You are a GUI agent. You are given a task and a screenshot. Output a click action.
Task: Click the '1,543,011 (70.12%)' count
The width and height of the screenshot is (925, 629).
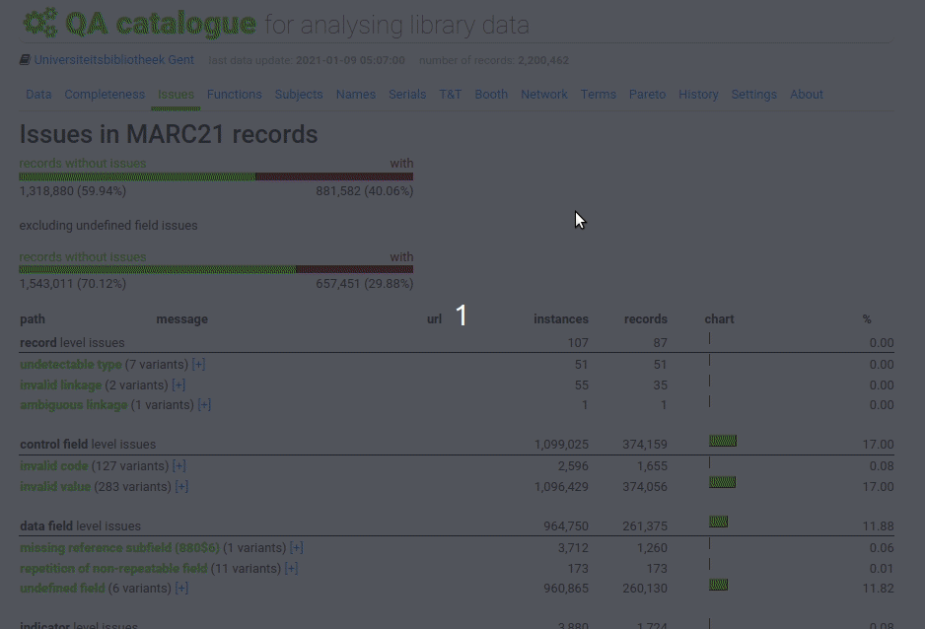pos(73,284)
